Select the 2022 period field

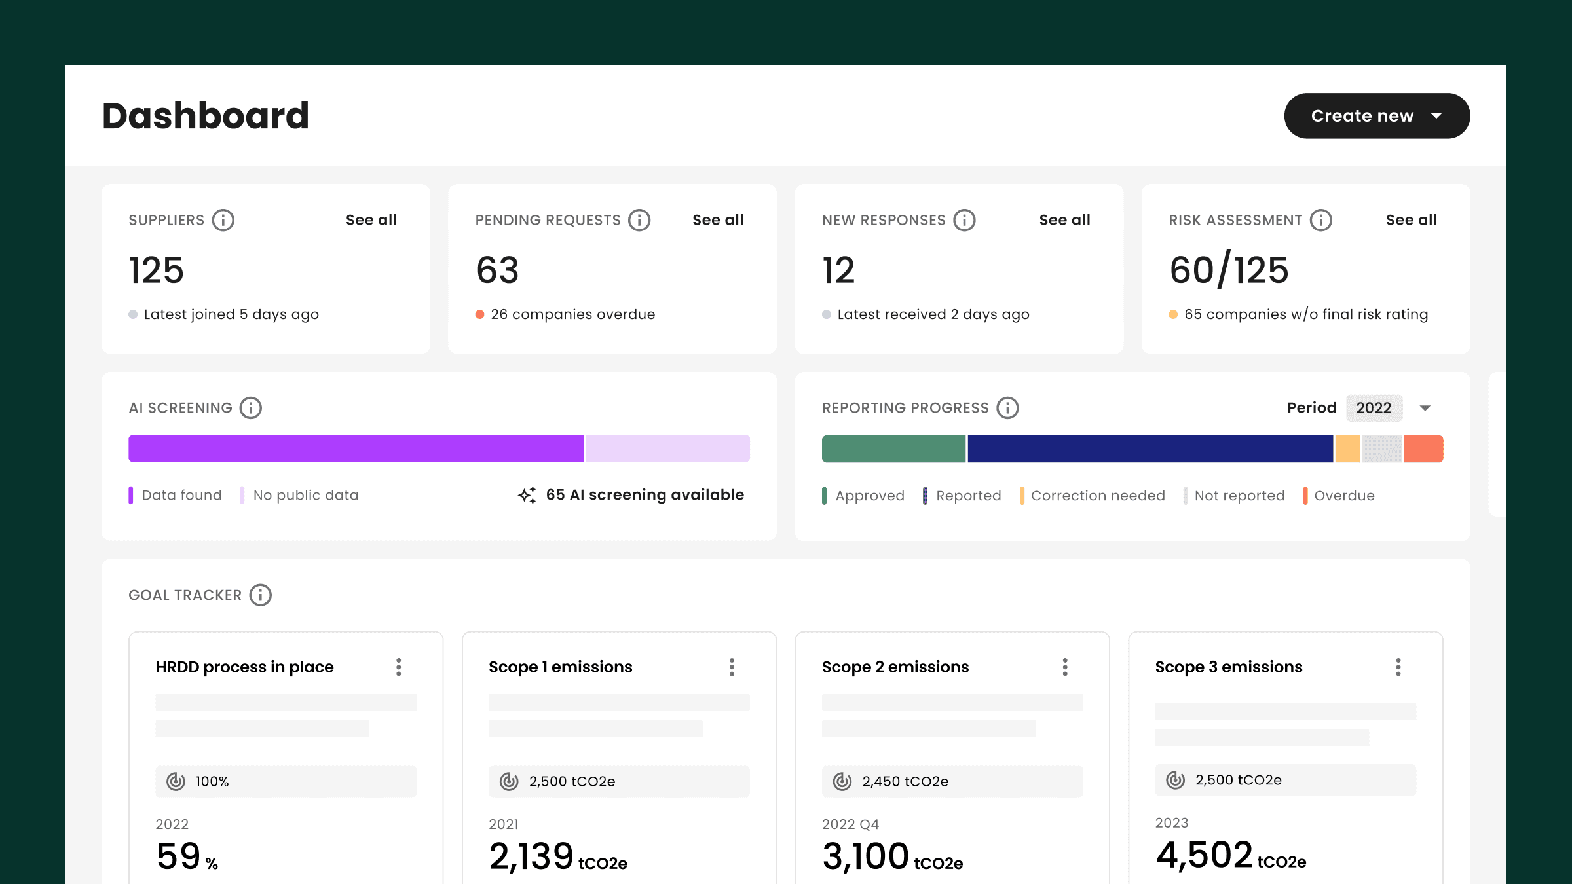[x=1374, y=408]
